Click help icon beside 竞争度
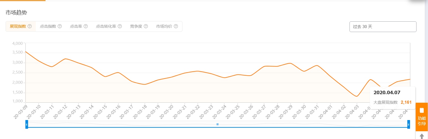428x139 pixels. point(146,26)
